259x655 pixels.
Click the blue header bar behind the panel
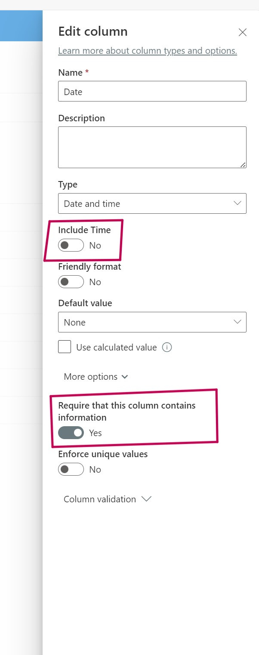click(x=21, y=26)
